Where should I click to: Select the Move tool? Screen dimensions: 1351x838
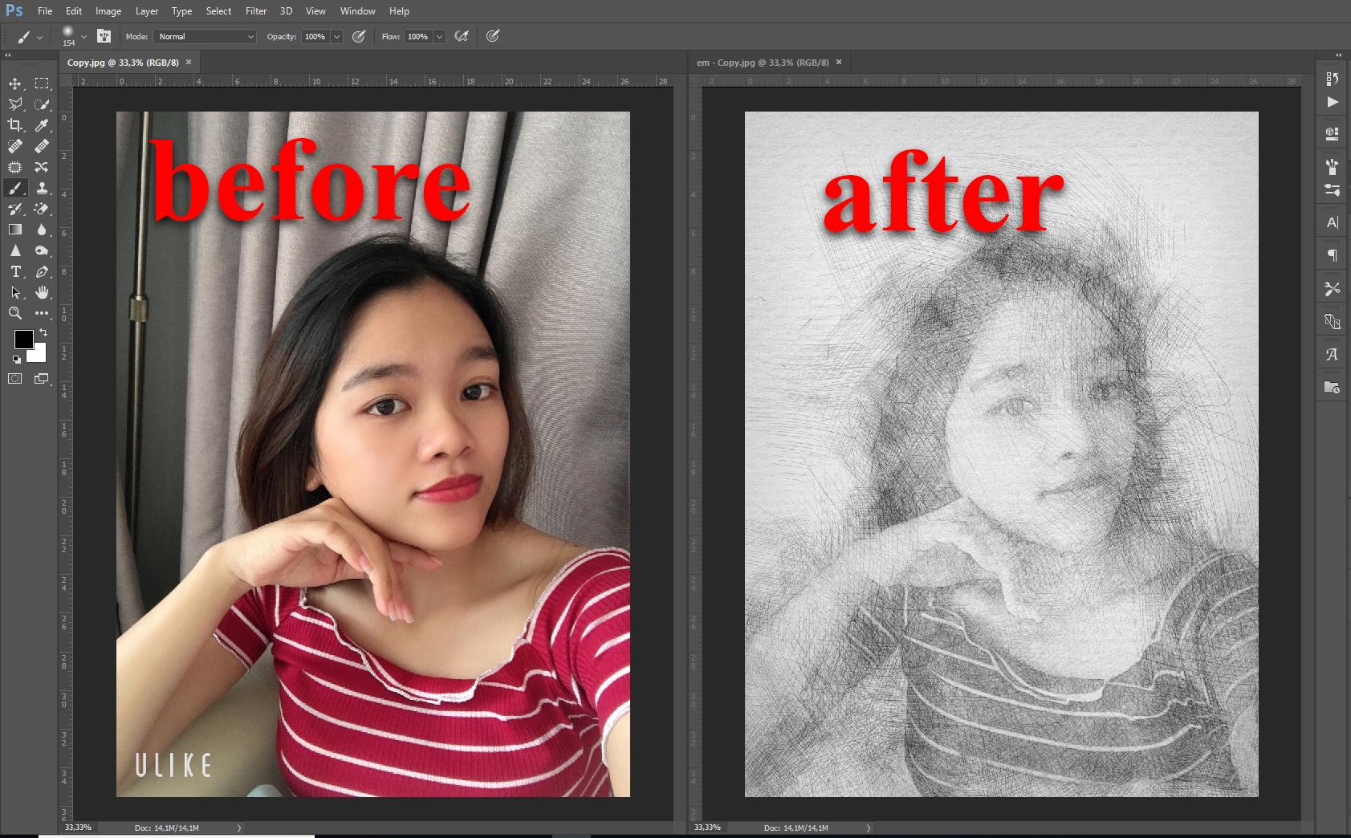14,82
